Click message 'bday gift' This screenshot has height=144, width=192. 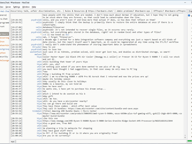48,96
